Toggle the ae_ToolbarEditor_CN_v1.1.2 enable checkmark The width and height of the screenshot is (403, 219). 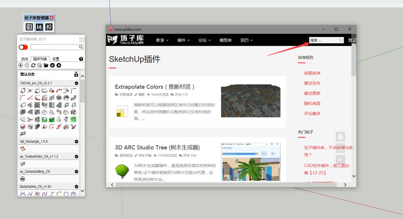tap(76, 157)
